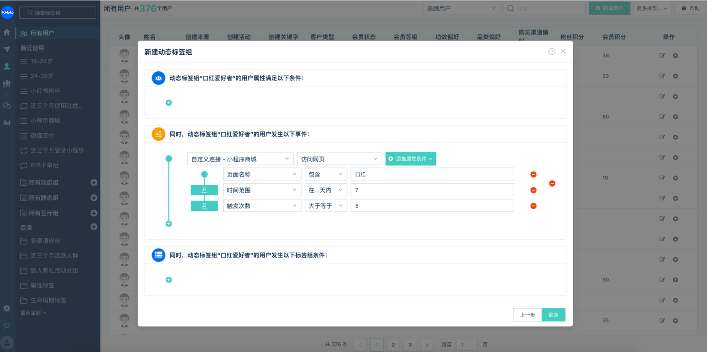
Task: Open the home icon in left sidebar
Action: pos(7,33)
